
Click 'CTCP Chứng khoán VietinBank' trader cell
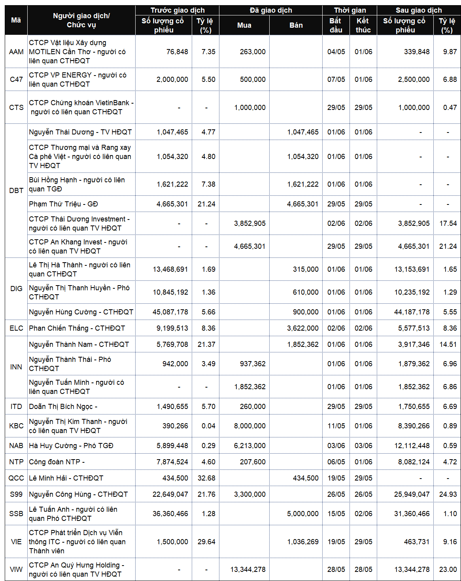click(x=81, y=108)
